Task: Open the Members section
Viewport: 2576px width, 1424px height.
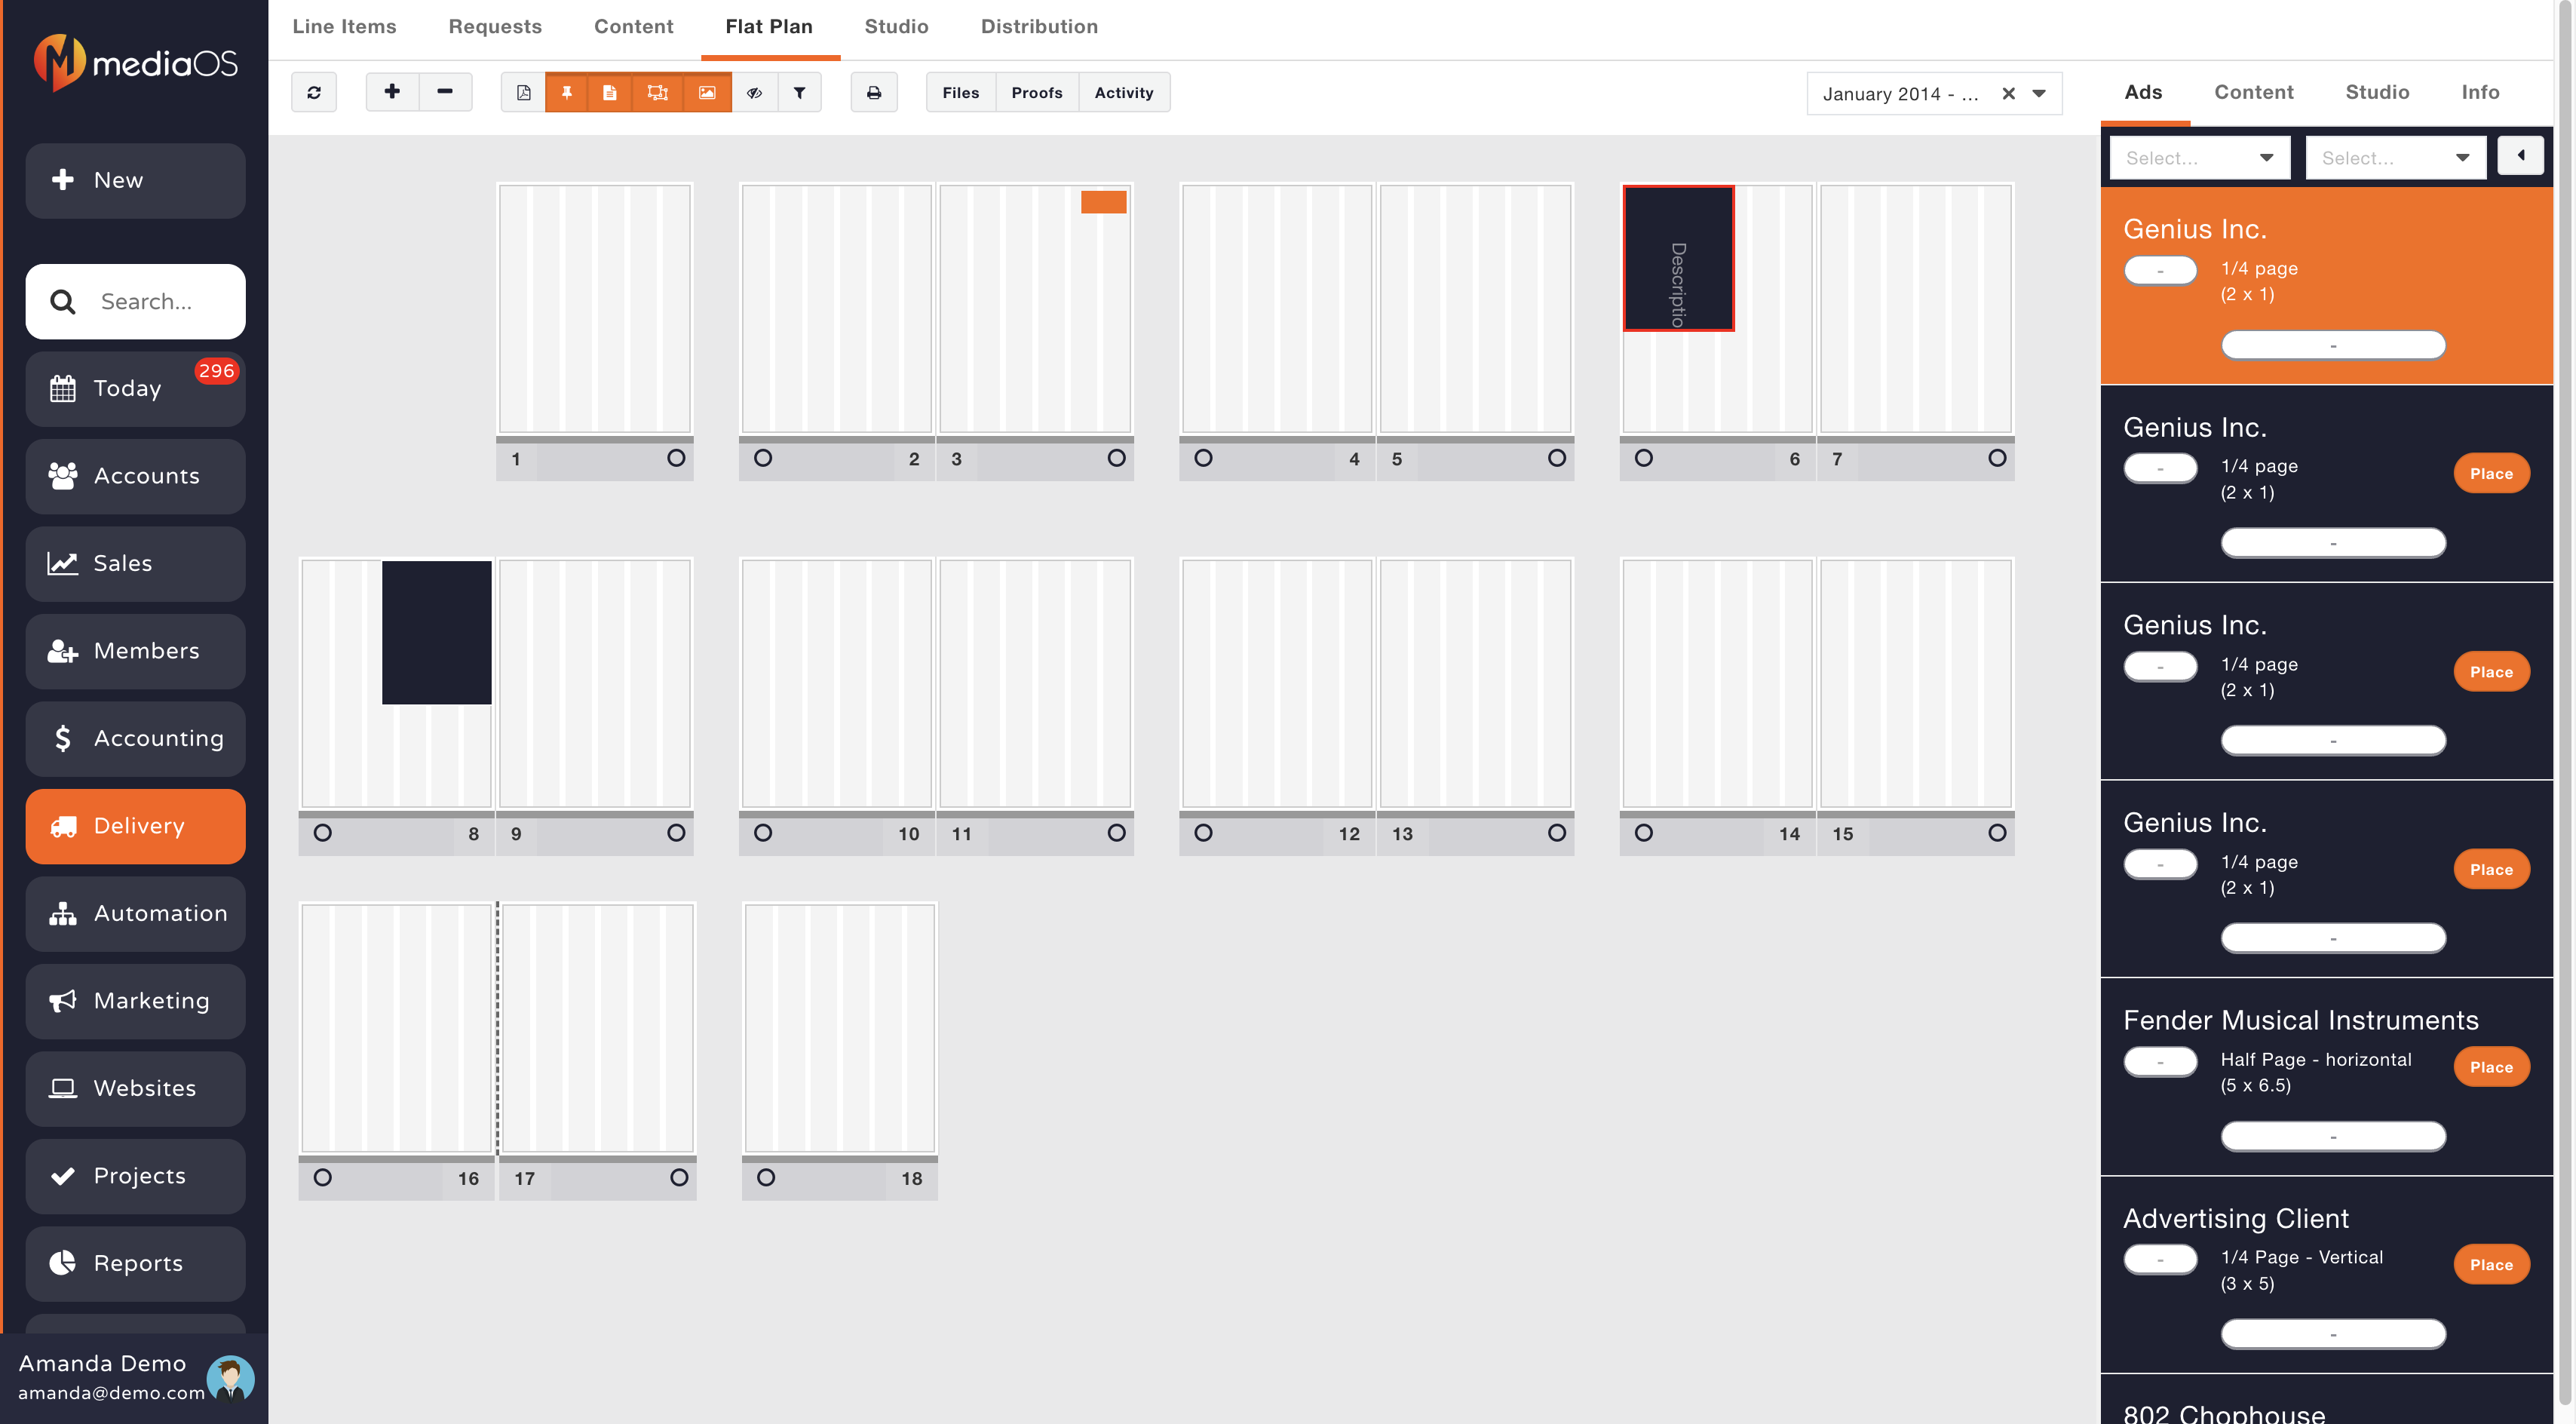Action: [x=135, y=651]
